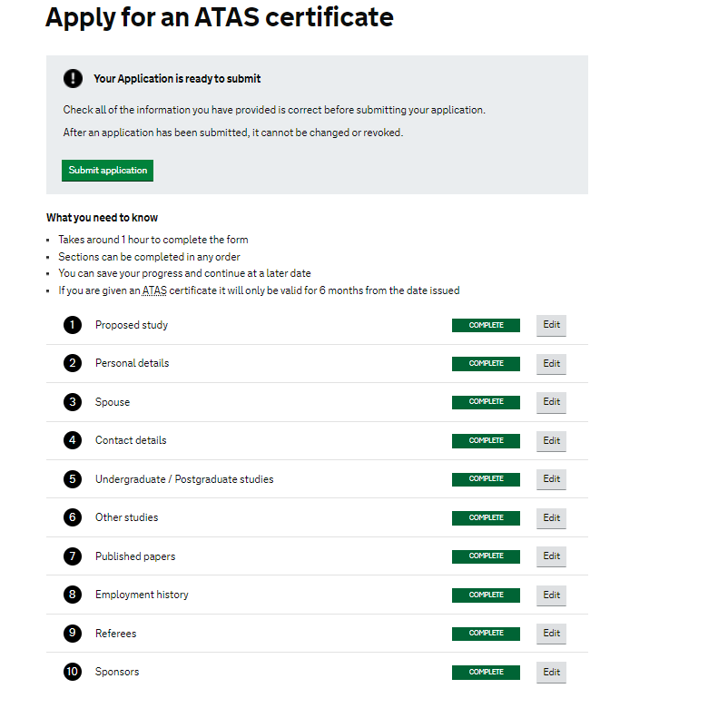Click the COMPLETE tag for Referees
This screenshot has width=728, height=718.
(x=486, y=633)
